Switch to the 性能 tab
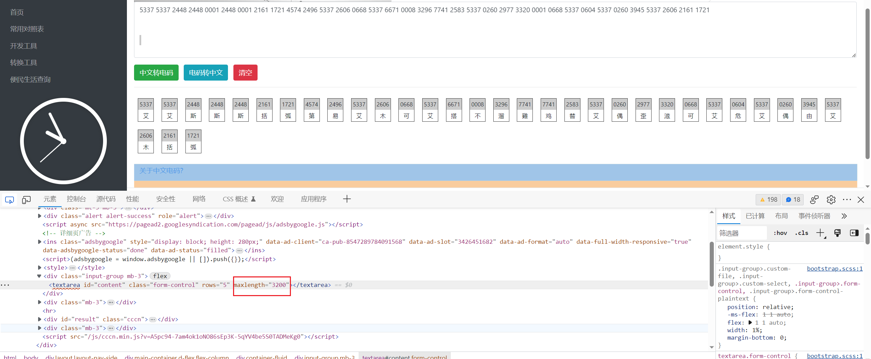Screen dimensions: 871x359 pyautogui.click(x=132, y=199)
